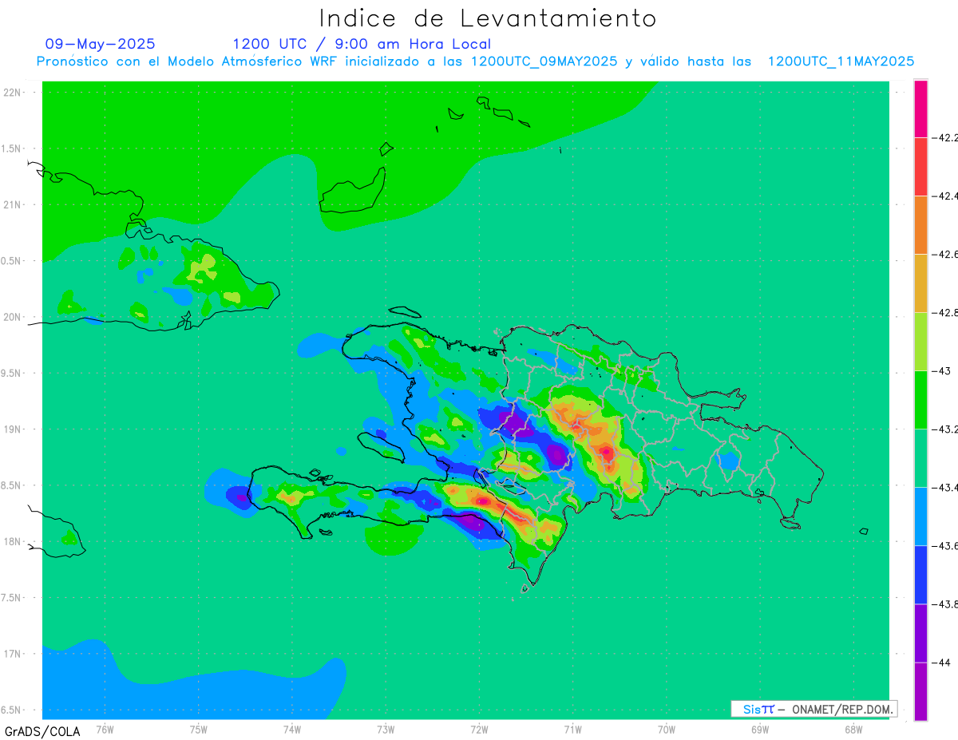Screen dimensions: 958x740
Task: Click the '1200 UTC / 9:00 am Hora Local' label
Action: point(362,44)
